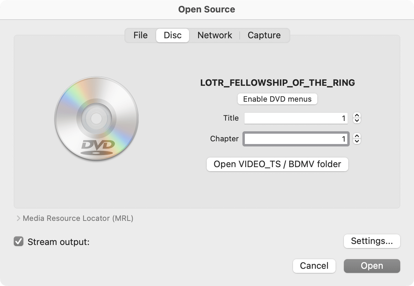Screen dimensions: 414x286
Task: Select the Disc tab
Action: pyautogui.click(x=173, y=35)
